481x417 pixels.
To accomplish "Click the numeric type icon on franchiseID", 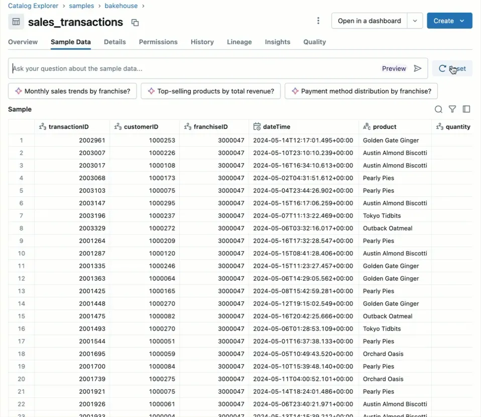I will click(188, 127).
